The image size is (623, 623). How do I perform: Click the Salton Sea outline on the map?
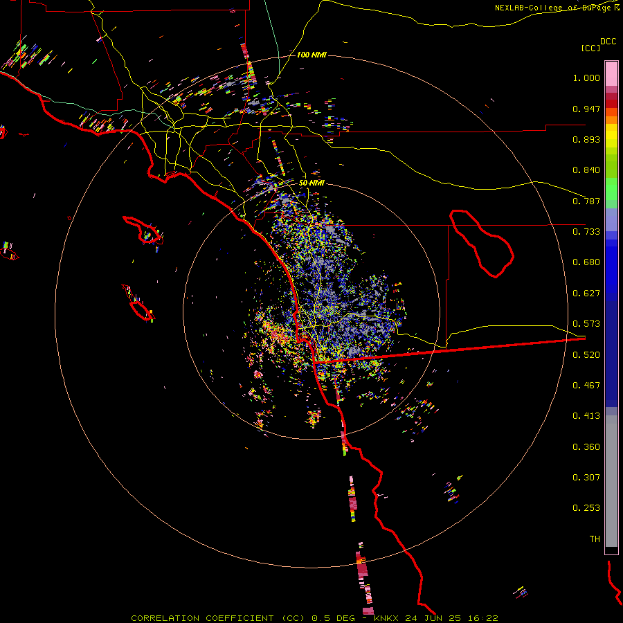click(x=482, y=243)
